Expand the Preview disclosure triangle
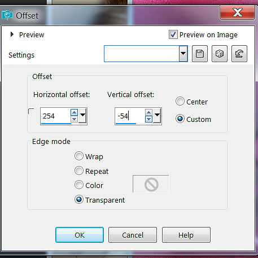This screenshot has width=258, height=258. [12, 34]
